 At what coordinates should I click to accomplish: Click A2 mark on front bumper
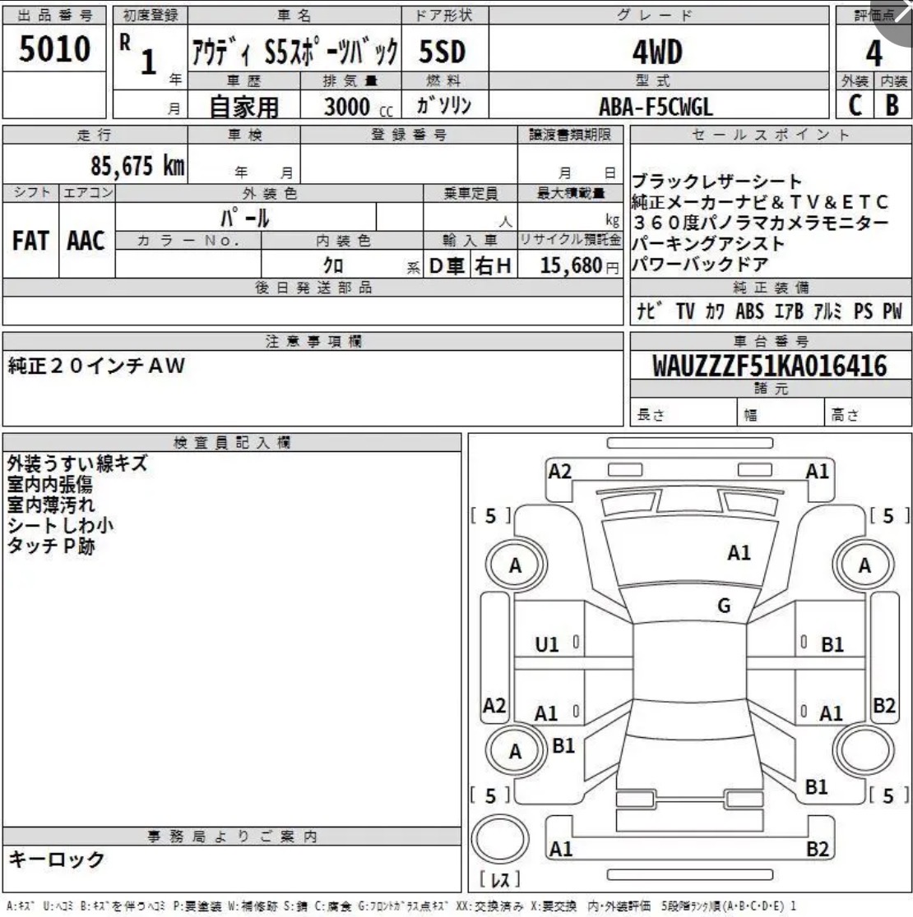[559, 472]
